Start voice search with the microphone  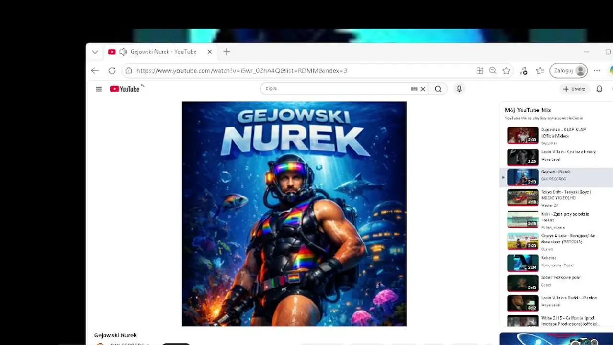(x=459, y=89)
